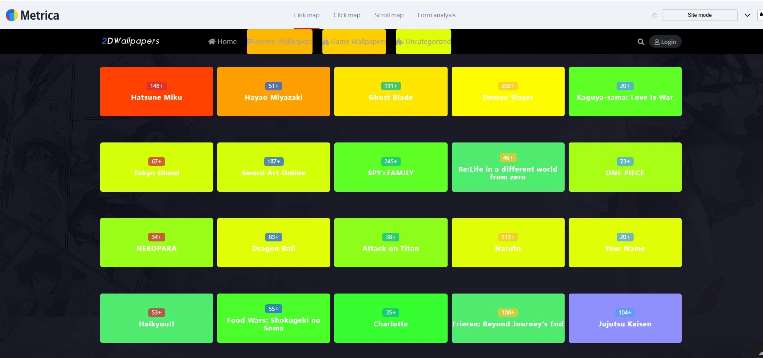Click the Metrica logo icon

point(12,15)
